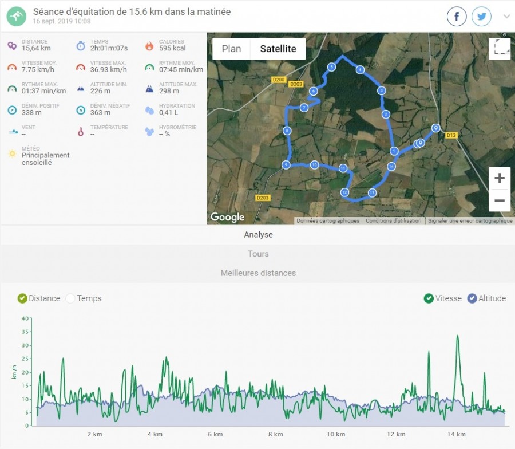This screenshot has width=515, height=449.
Task: Click the horse riding activity icon
Action: (17, 17)
